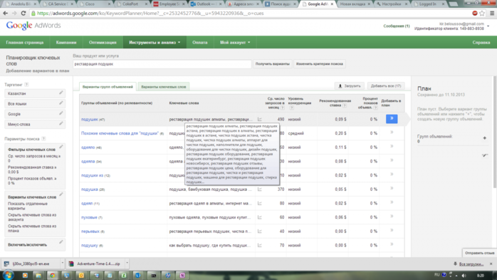Click Отправить отзыв feedback button
This screenshot has height=280, width=497.
tap(480, 253)
